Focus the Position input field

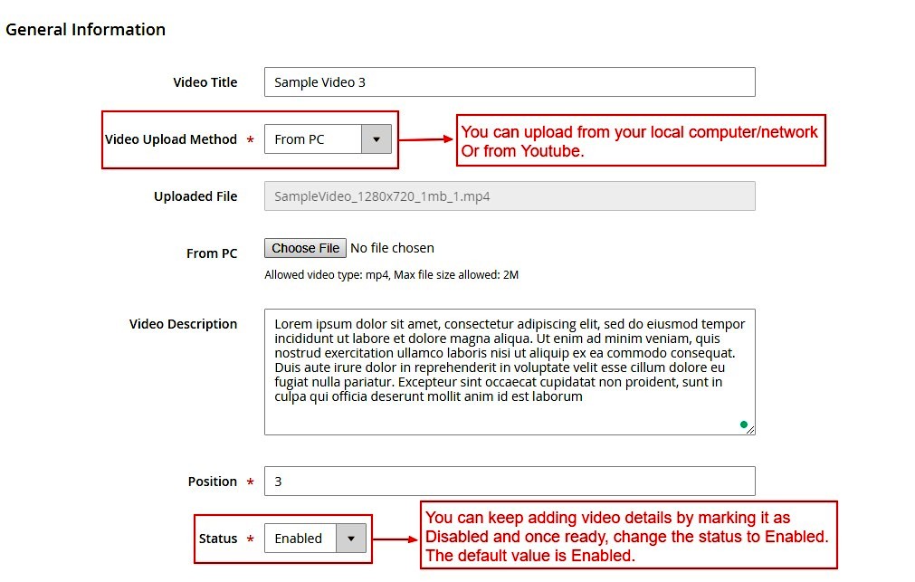pos(509,482)
